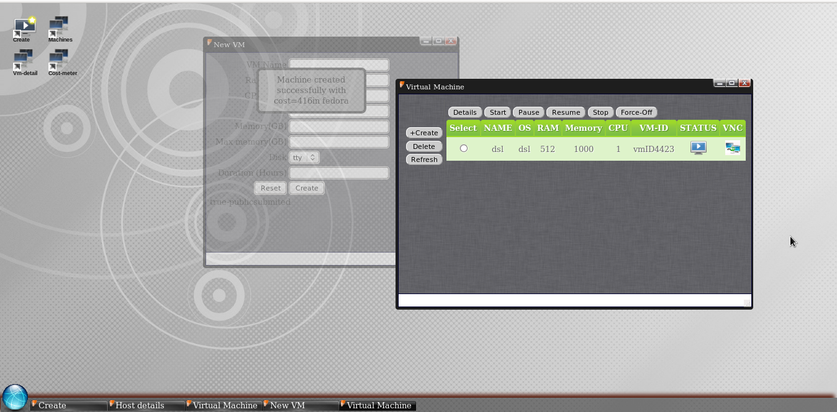This screenshot has height=412, width=837.
Task: Click the Duration (Hours) input field
Action: point(338,172)
